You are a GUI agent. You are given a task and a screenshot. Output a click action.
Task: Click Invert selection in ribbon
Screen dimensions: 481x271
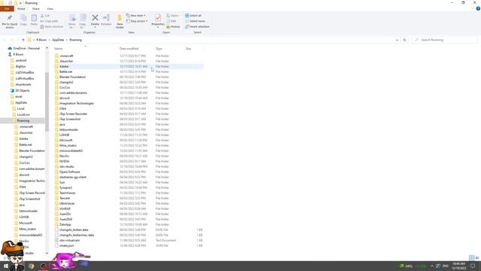tap(197, 27)
